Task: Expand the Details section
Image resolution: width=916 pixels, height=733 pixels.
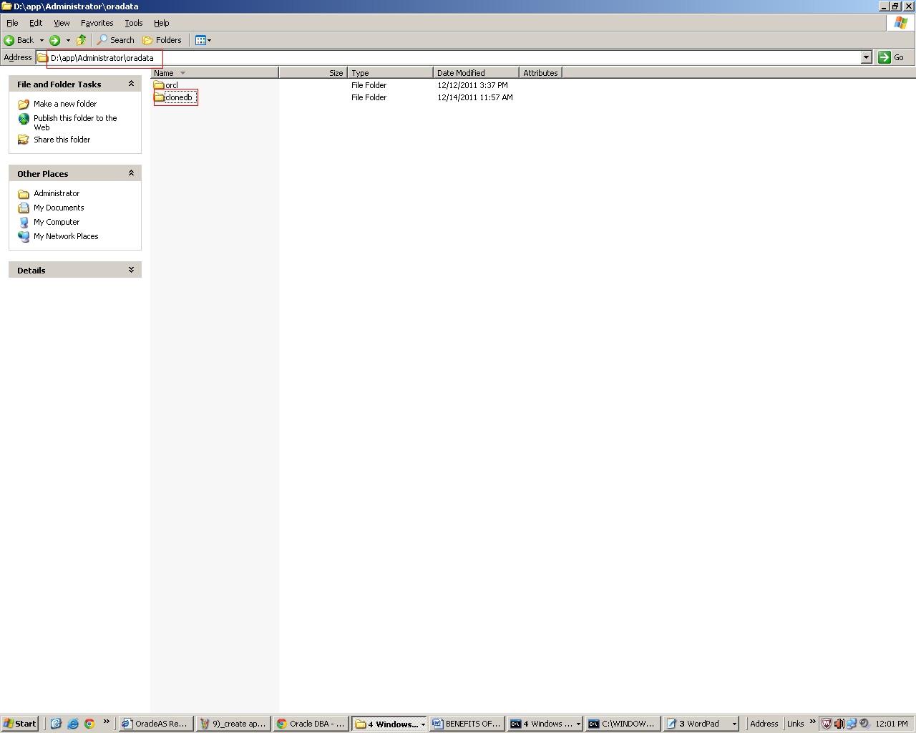Action: point(131,270)
